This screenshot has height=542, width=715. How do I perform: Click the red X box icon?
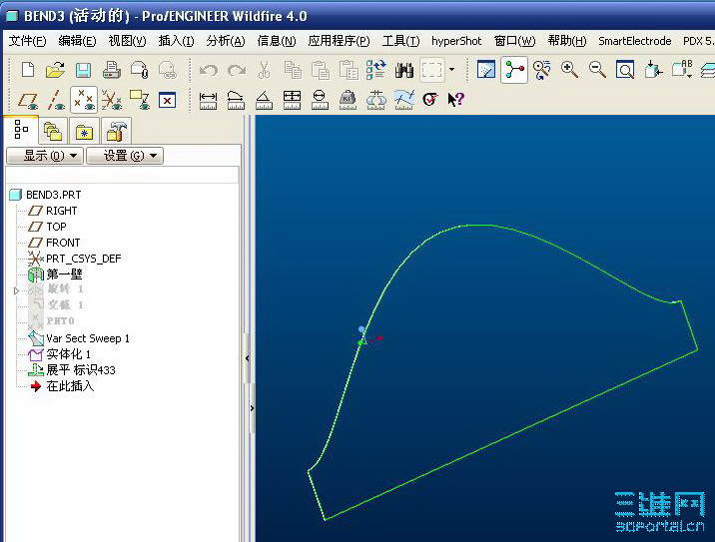[168, 100]
